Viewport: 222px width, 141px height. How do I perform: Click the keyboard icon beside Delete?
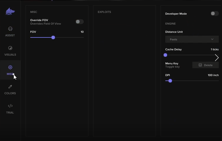click(200, 65)
